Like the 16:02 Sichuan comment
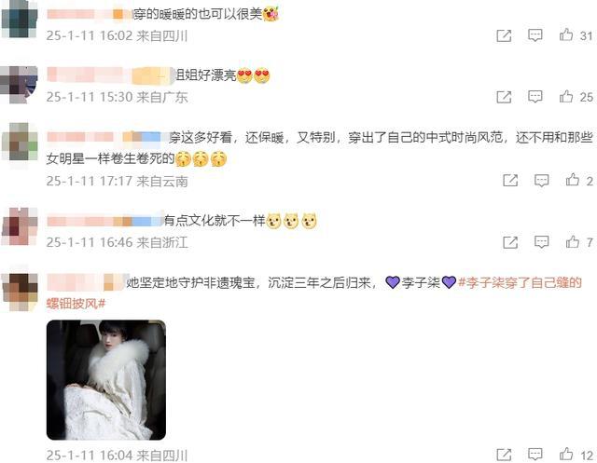This screenshot has height=463, width=597. (566, 35)
